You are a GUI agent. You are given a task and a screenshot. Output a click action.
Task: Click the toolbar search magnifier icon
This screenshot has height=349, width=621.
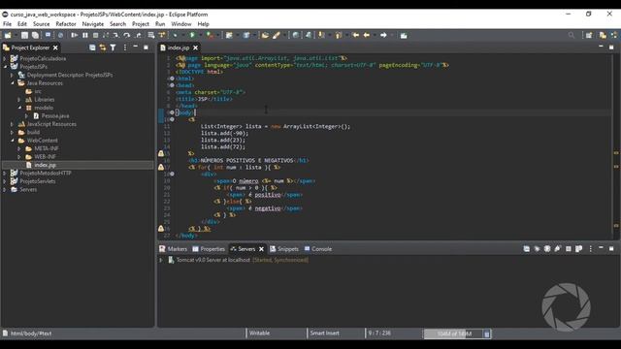click(x=572, y=35)
